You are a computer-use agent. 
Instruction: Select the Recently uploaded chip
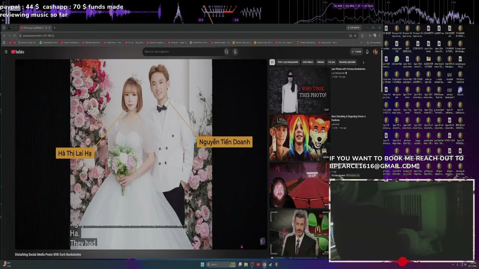click(347, 62)
